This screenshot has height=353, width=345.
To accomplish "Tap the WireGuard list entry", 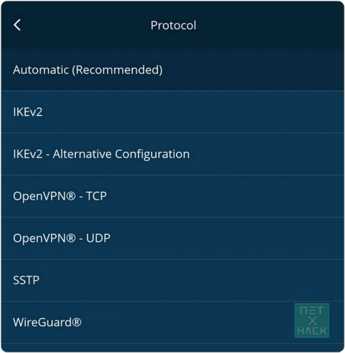I will pos(159,322).
